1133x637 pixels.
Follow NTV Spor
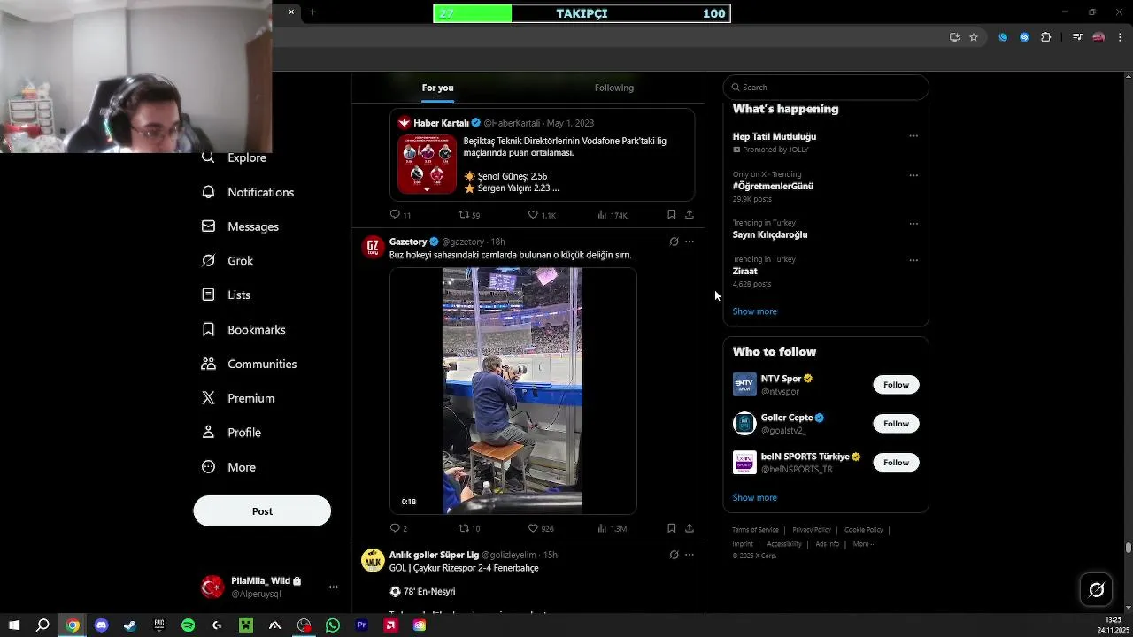pos(896,385)
